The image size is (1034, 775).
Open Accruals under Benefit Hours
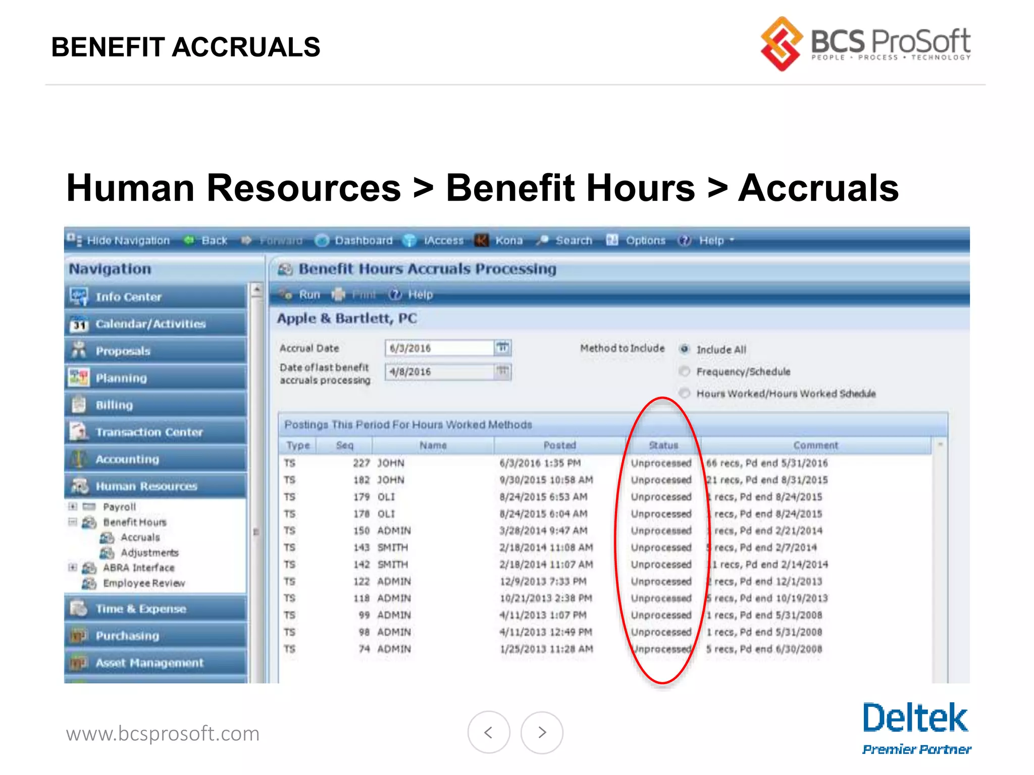(140, 537)
